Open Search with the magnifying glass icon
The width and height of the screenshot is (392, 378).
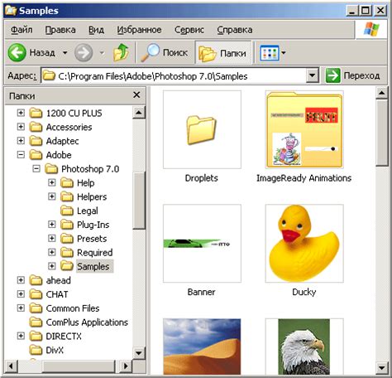[151, 52]
